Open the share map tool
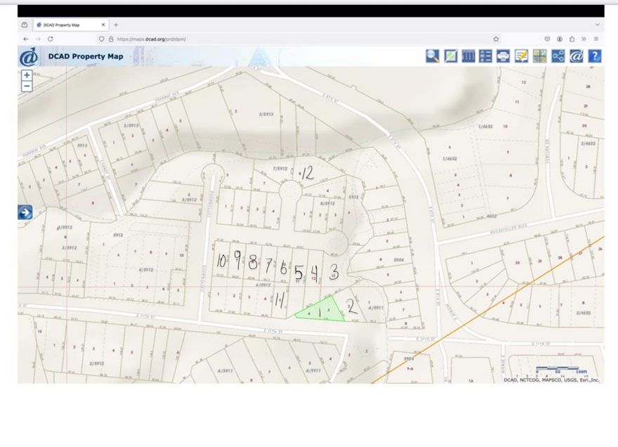This screenshot has height=447, width=618. point(557,55)
